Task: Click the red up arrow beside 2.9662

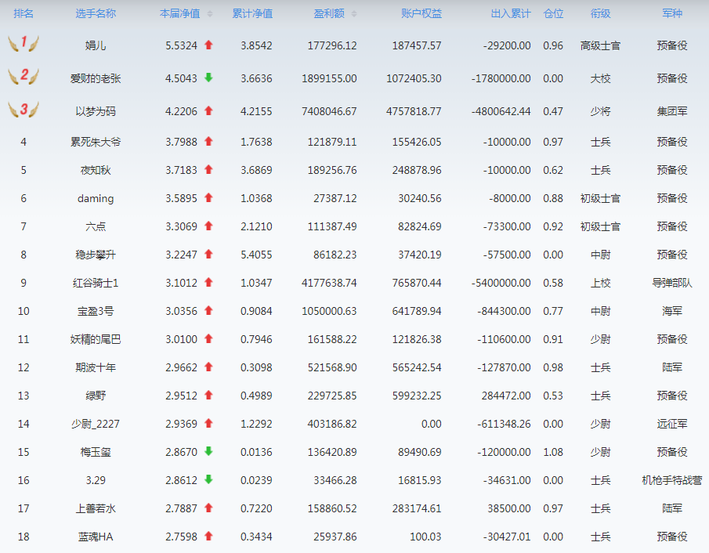Action: click(x=208, y=367)
